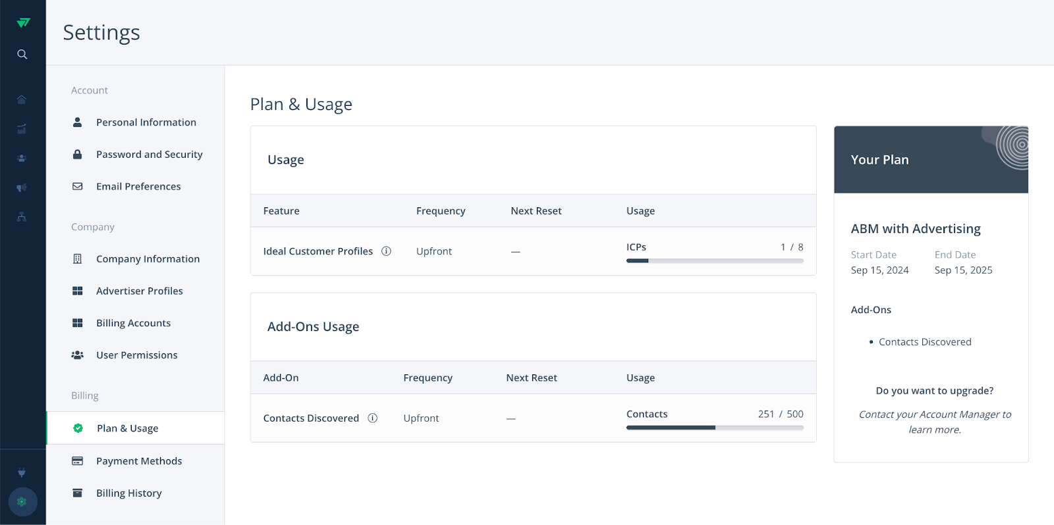
Task: Open the audiences people icon in the sidebar
Action: click(22, 159)
